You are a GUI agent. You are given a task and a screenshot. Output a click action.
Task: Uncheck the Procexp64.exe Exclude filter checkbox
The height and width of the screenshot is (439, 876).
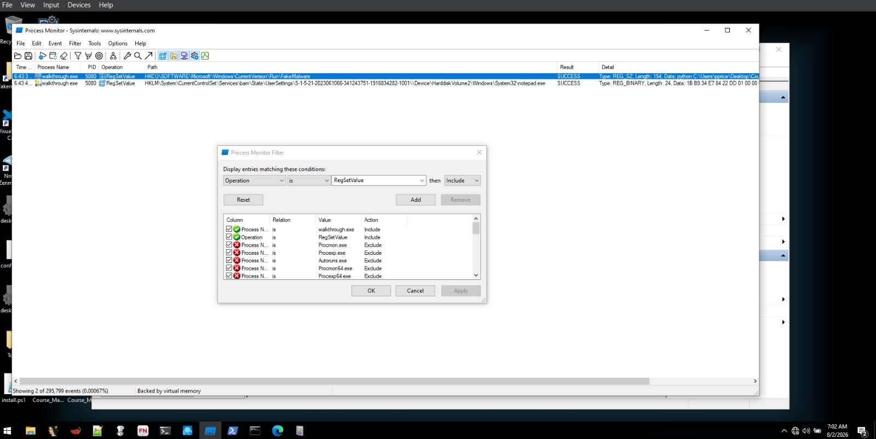tap(229, 276)
